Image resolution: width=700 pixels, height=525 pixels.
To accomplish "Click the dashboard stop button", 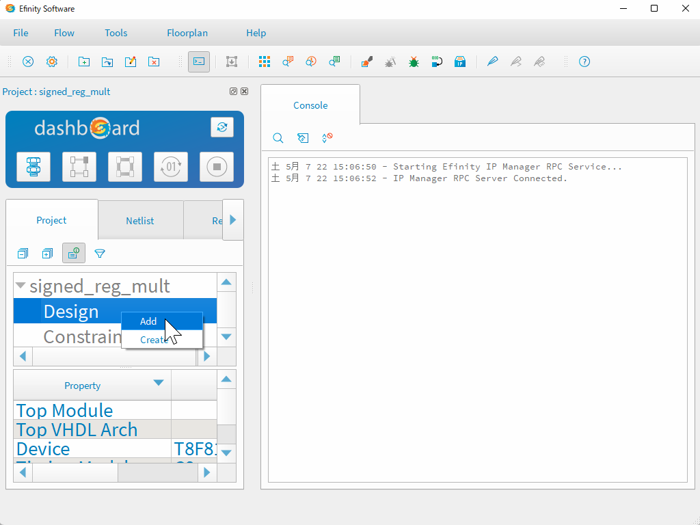I will (x=217, y=167).
